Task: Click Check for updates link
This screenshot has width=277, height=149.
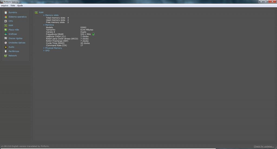Action: pos(264,146)
